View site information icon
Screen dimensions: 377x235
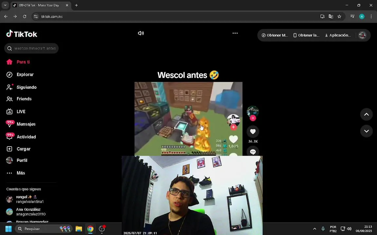pyautogui.click(x=36, y=17)
